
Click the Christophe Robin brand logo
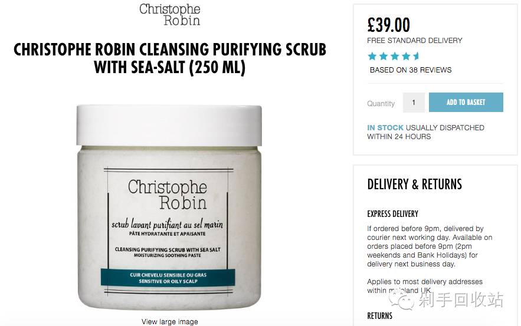[169, 14]
